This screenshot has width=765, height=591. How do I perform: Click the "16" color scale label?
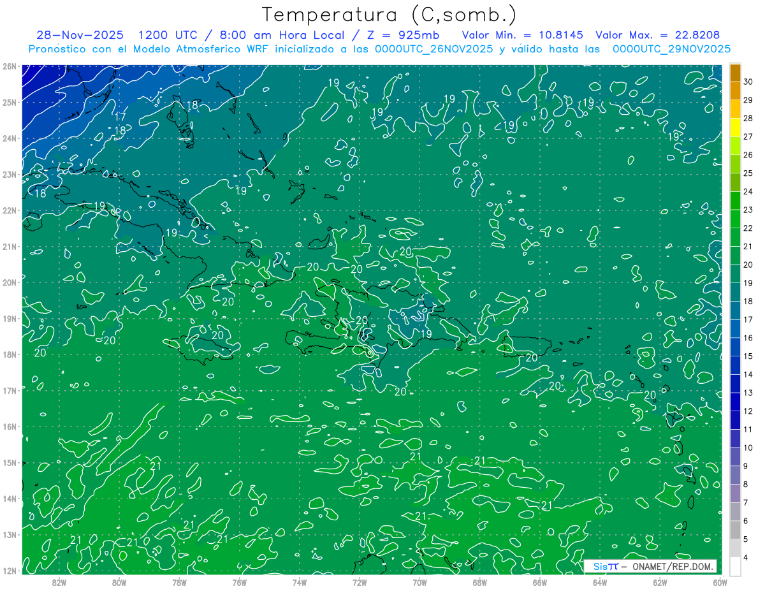tap(748, 338)
